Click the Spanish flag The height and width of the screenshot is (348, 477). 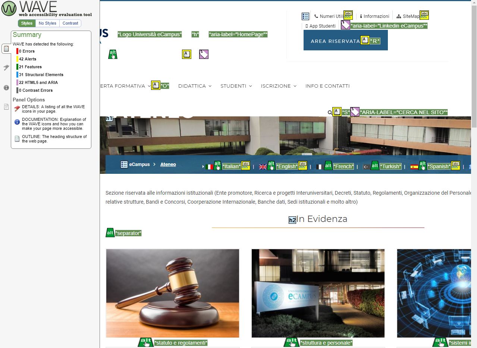coord(414,167)
